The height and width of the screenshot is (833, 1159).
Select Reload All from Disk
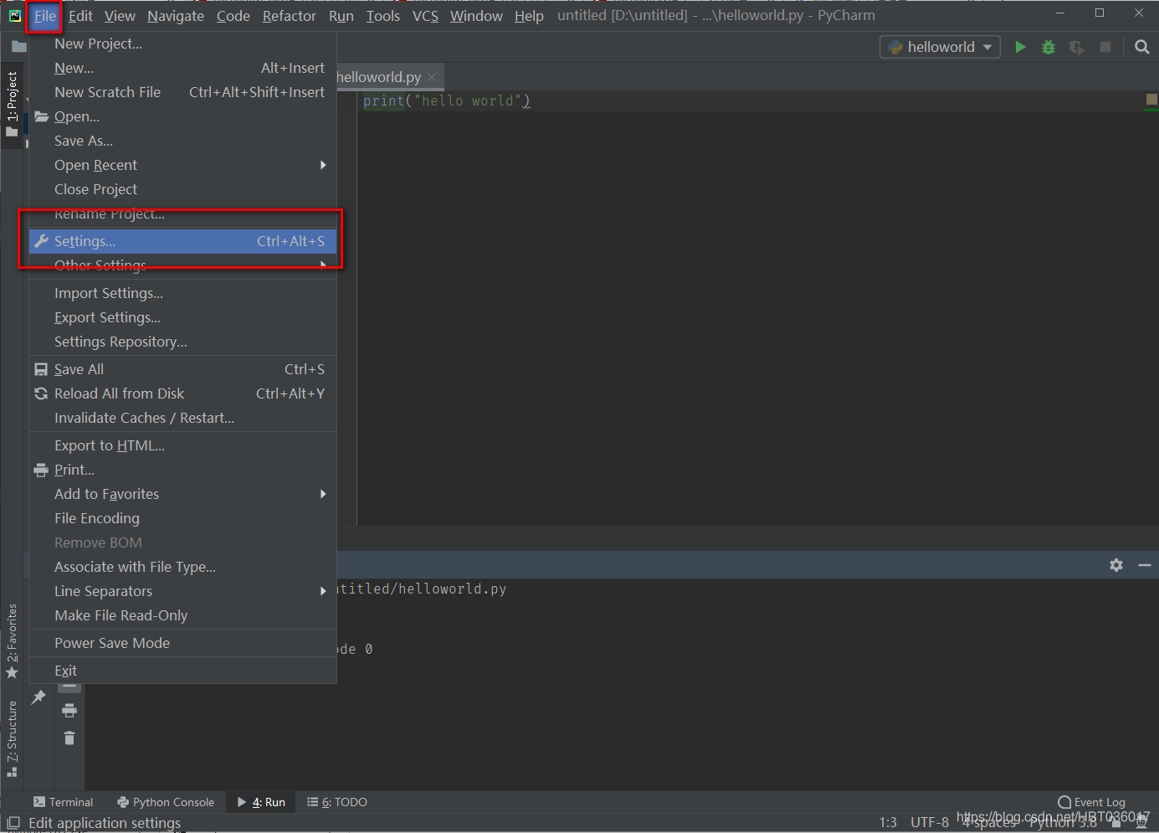pyautogui.click(x=182, y=393)
